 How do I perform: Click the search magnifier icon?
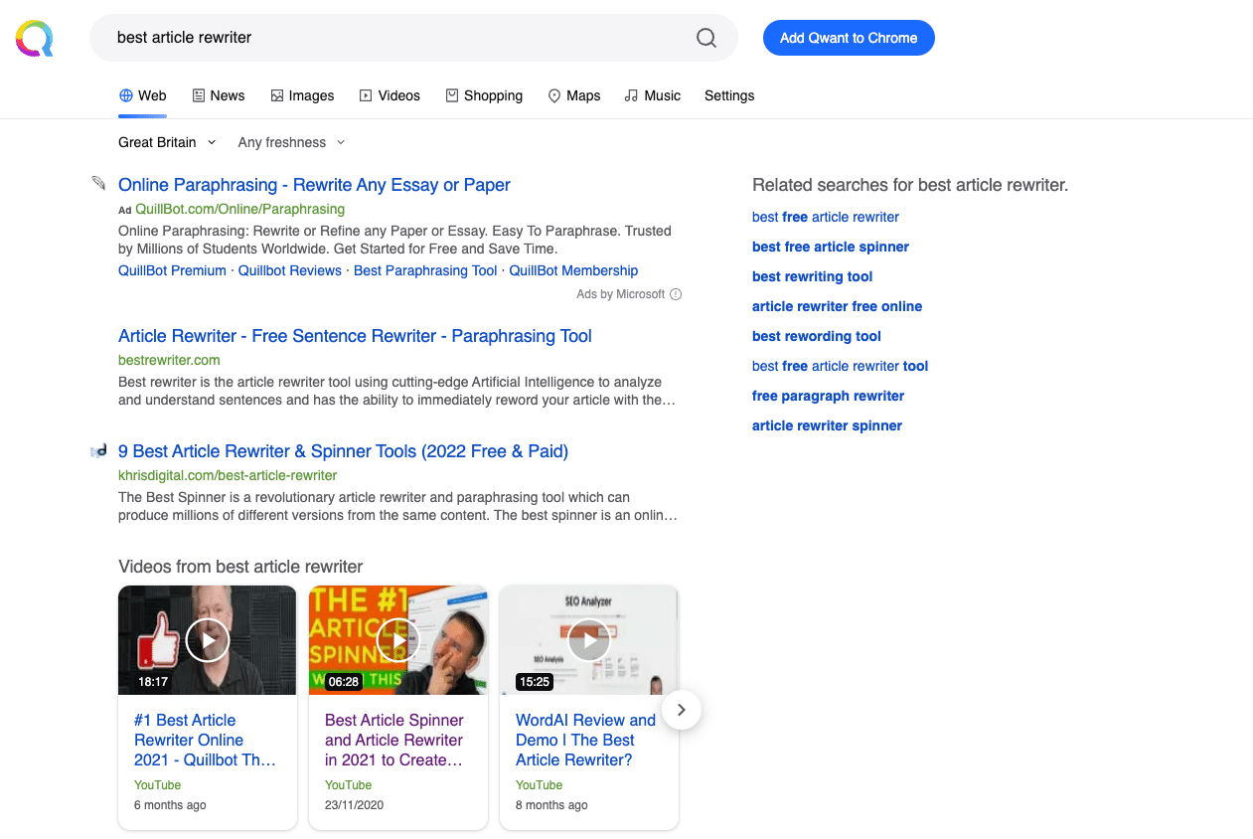coord(705,37)
